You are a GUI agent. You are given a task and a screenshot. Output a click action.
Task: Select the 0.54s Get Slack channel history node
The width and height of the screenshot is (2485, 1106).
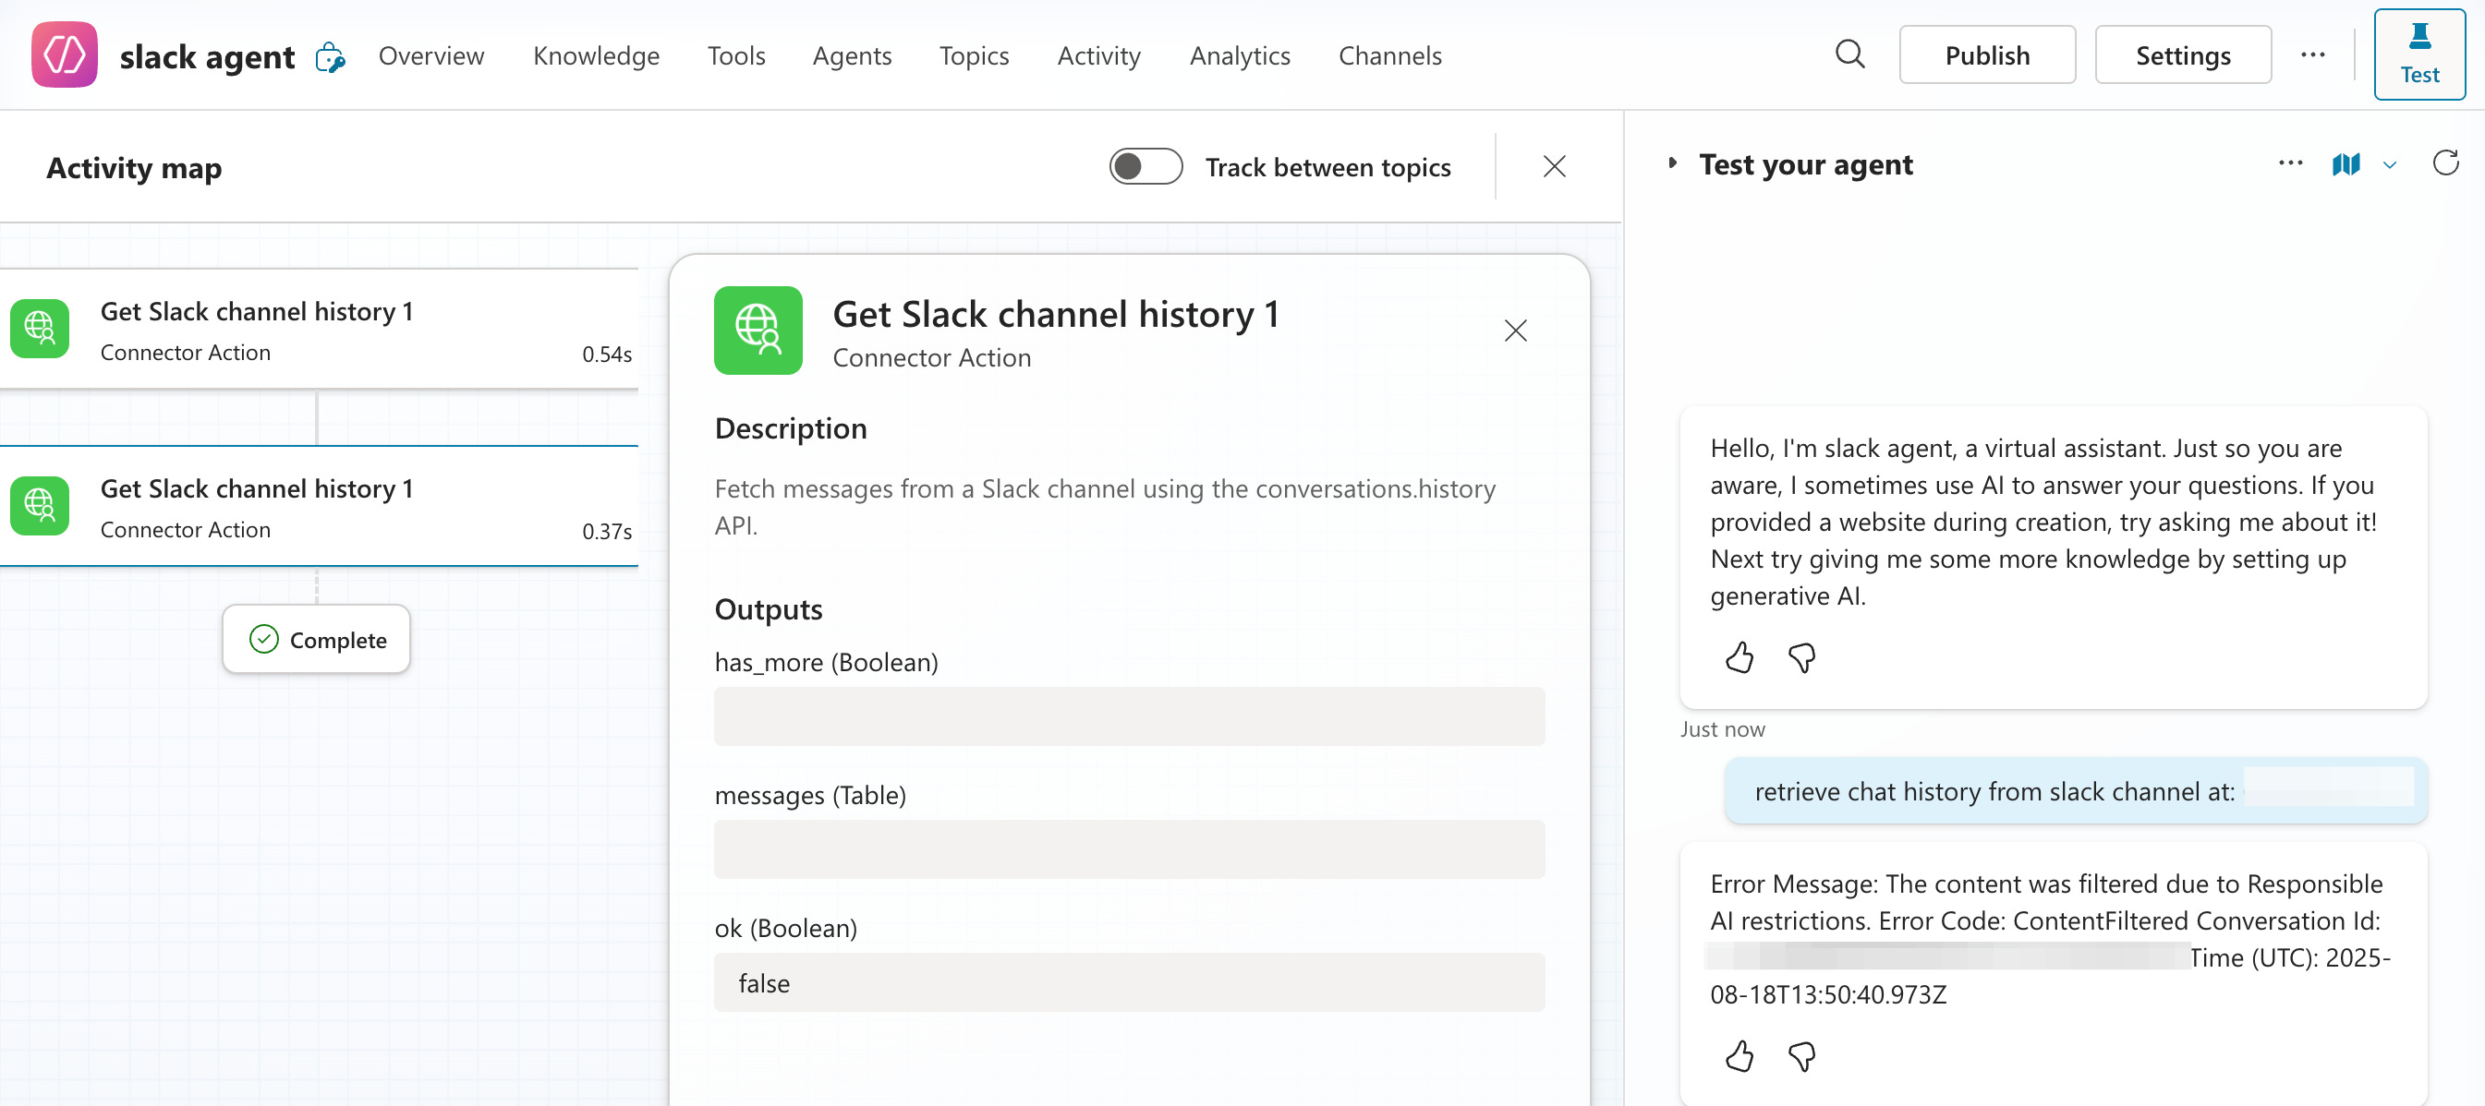point(319,330)
